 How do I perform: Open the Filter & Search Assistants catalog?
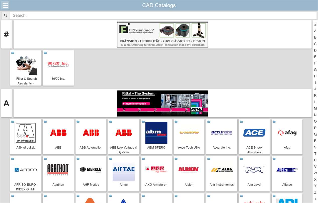(x=26, y=68)
